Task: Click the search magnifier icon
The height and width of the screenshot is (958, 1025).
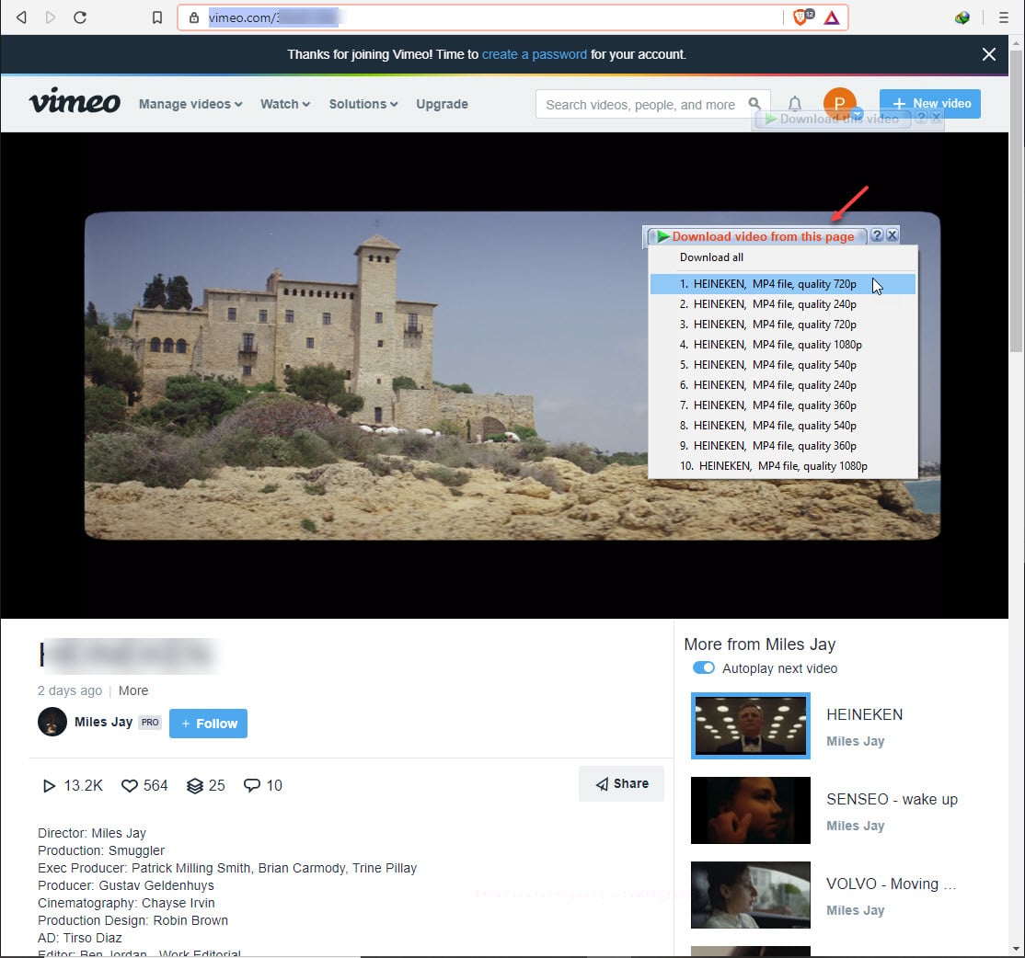Action: pos(754,104)
